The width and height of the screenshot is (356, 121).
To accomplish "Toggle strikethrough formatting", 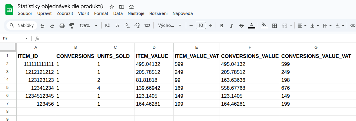I will coord(241,26).
